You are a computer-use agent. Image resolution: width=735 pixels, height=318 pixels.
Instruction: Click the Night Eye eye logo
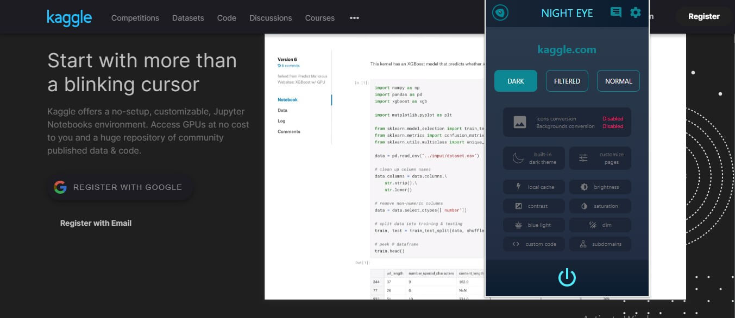click(500, 12)
